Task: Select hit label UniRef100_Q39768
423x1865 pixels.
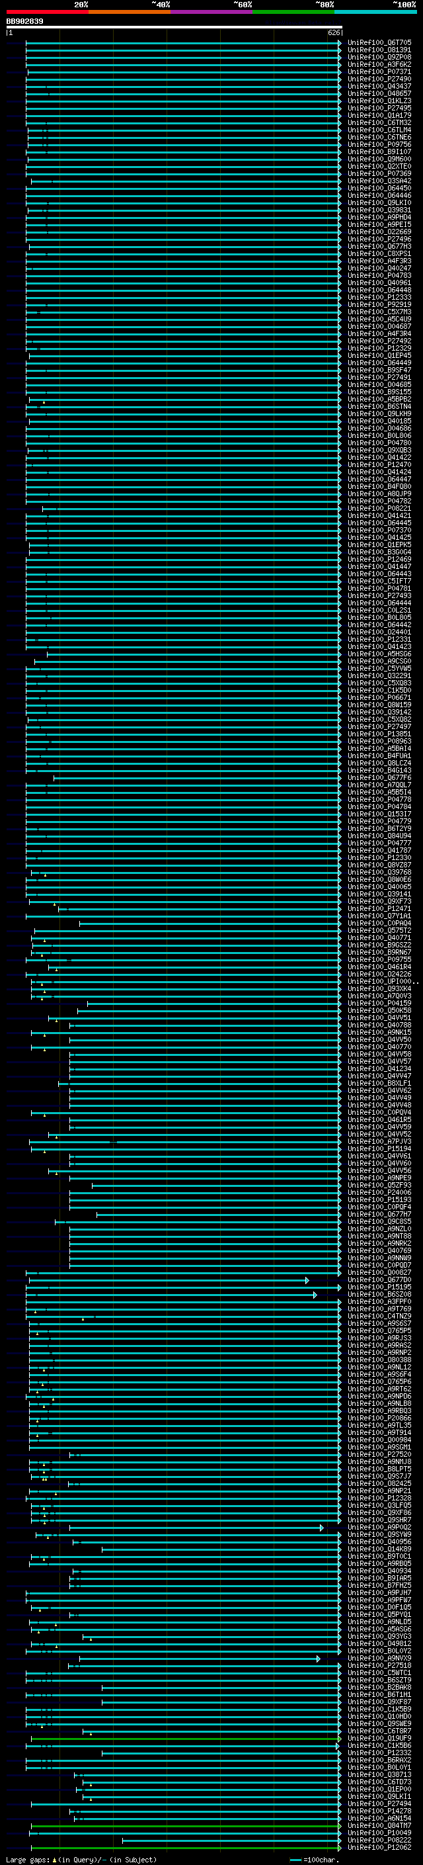Action: 379,872
